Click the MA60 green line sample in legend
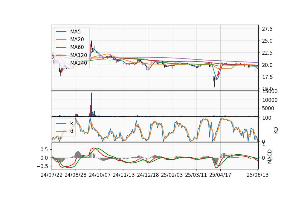This screenshot has width=287, height=206. [61, 47]
